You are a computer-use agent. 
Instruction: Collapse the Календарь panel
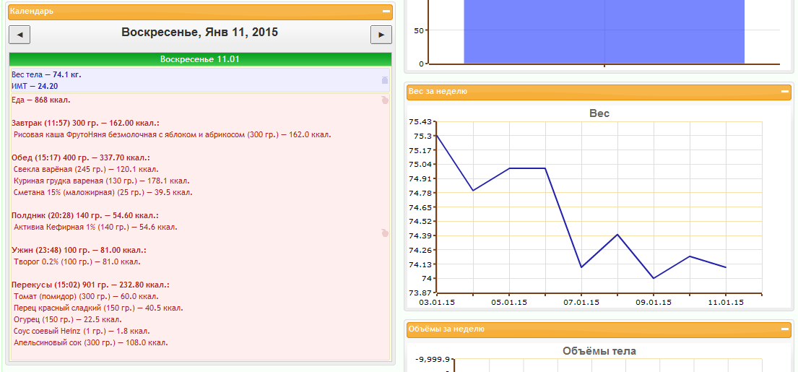pyautogui.click(x=386, y=11)
